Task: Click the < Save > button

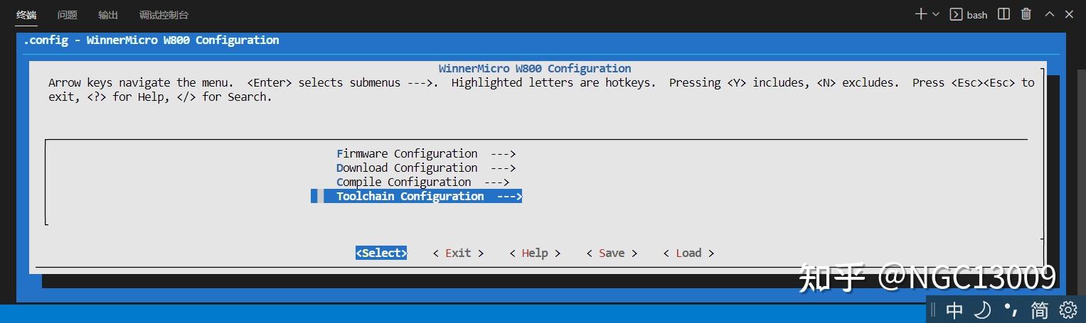Action: pos(612,253)
